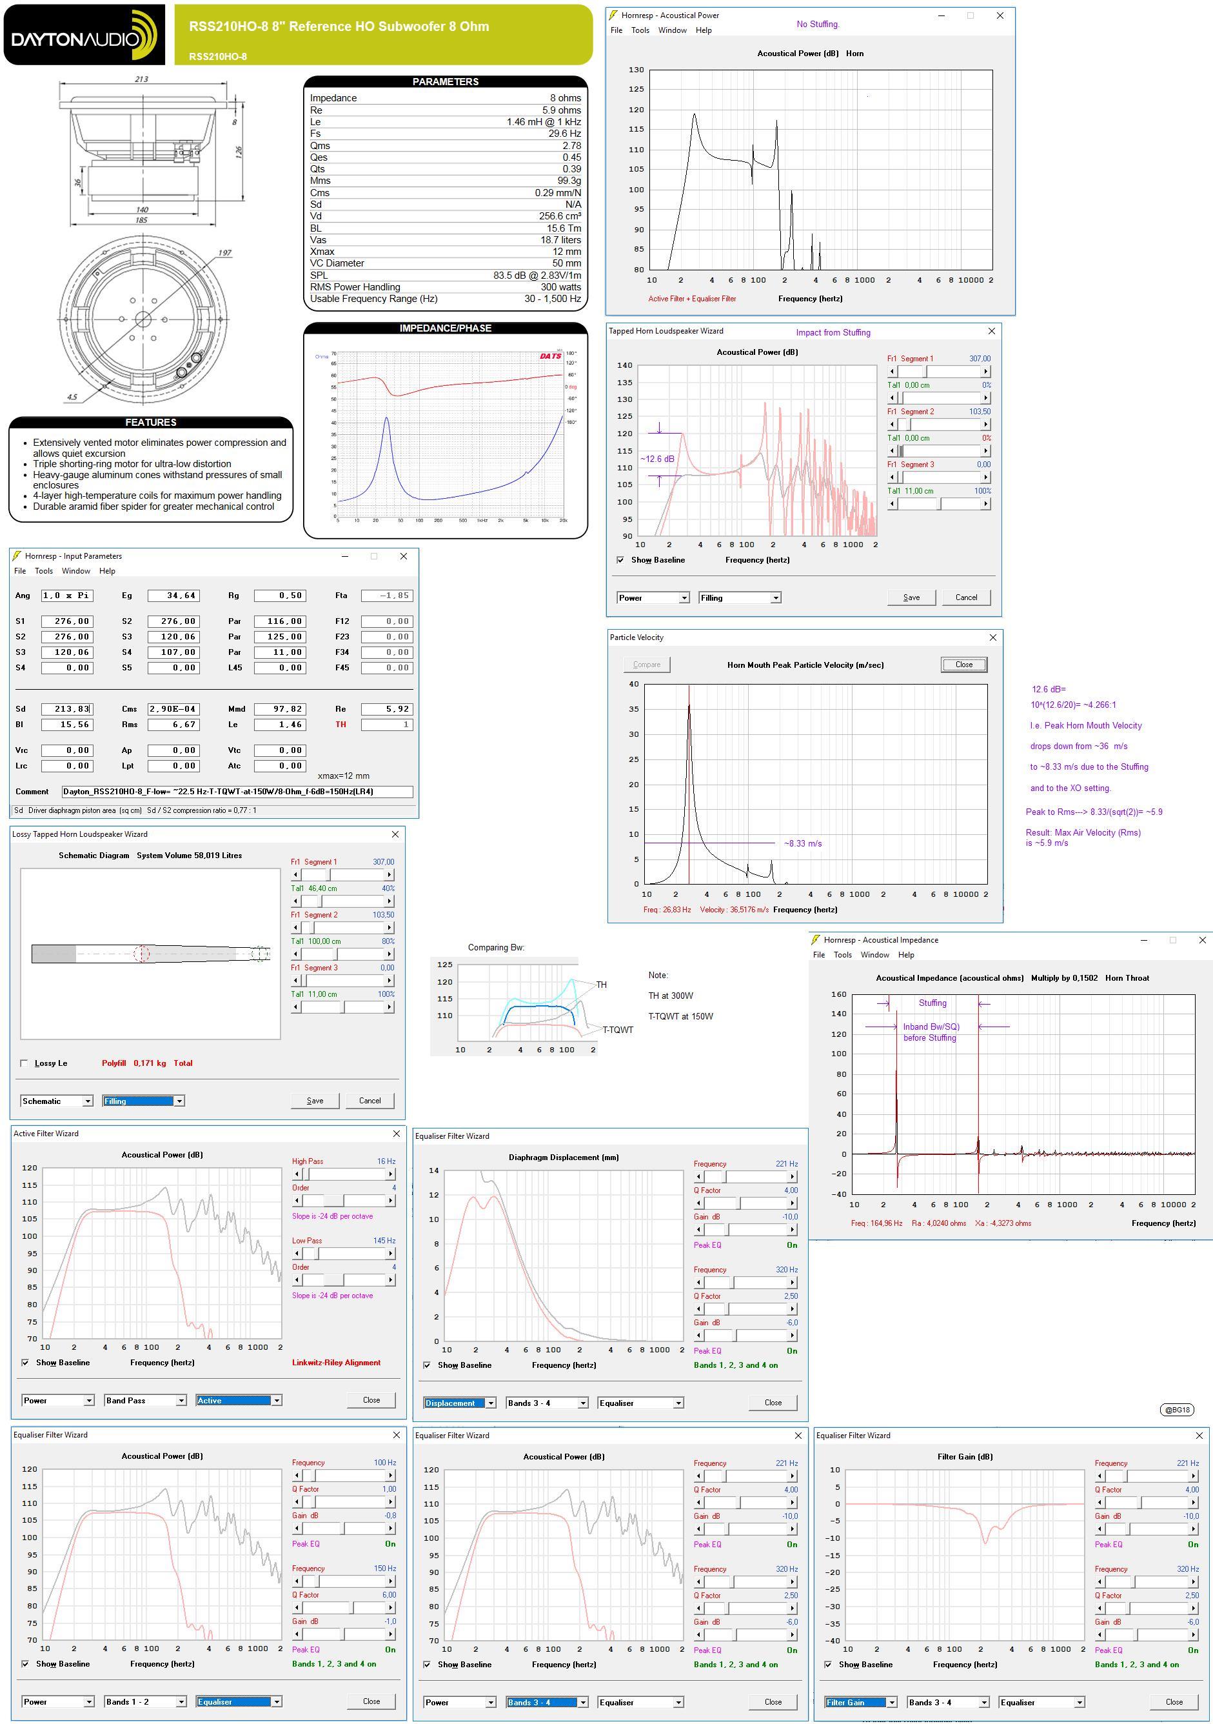Viewport: 1213px width, 1724px height.
Task: Click Save in Lossy Tapped Horn Wizard
Action: (315, 1101)
